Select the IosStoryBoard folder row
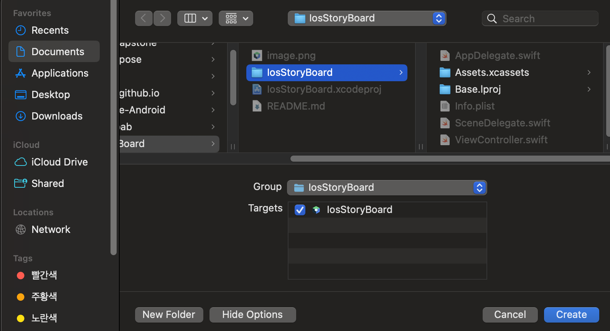Image resolution: width=610 pixels, height=331 pixels. click(x=327, y=72)
